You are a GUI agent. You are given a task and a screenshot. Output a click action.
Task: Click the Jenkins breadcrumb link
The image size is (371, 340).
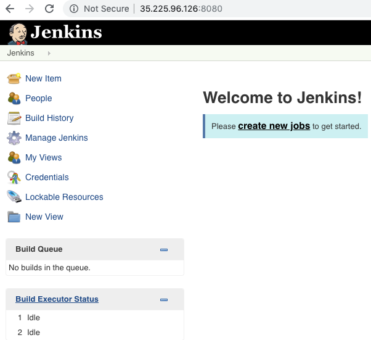tap(20, 53)
